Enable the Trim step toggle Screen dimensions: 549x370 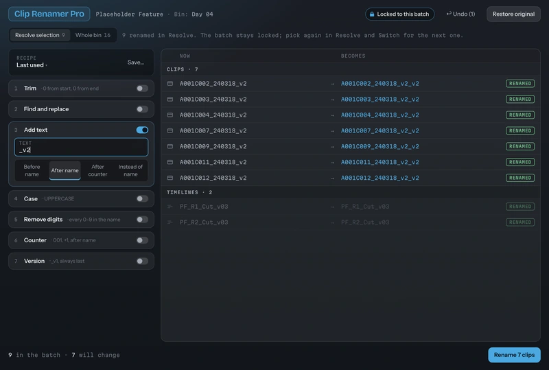(x=142, y=89)
